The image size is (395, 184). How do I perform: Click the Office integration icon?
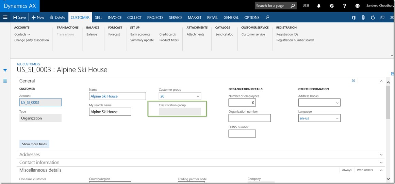pyautogui.click(x=353, y=18)
